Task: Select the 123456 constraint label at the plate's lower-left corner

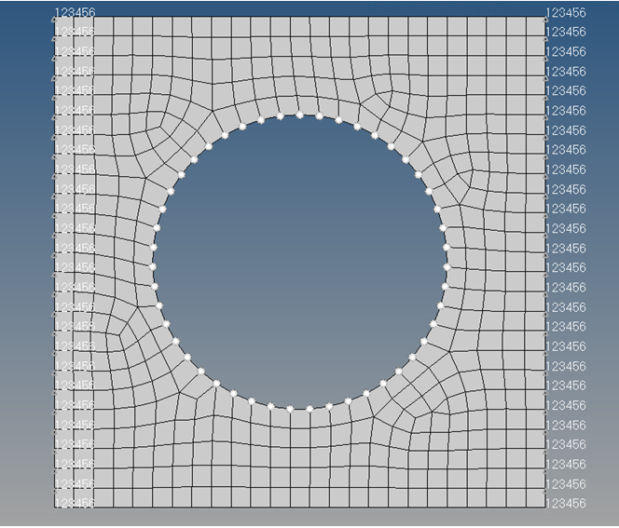Action: click(75, 502)
